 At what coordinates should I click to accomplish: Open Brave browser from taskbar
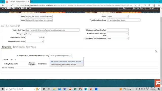pos(70,89)
